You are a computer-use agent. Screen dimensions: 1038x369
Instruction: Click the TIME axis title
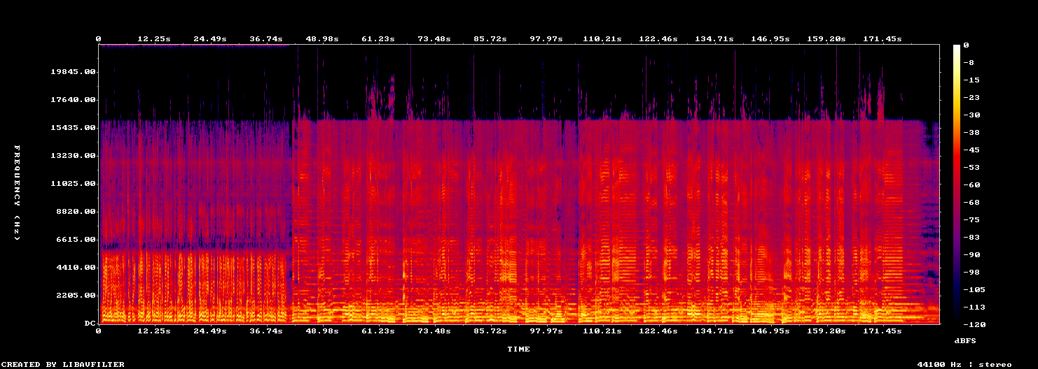[519, 349]
